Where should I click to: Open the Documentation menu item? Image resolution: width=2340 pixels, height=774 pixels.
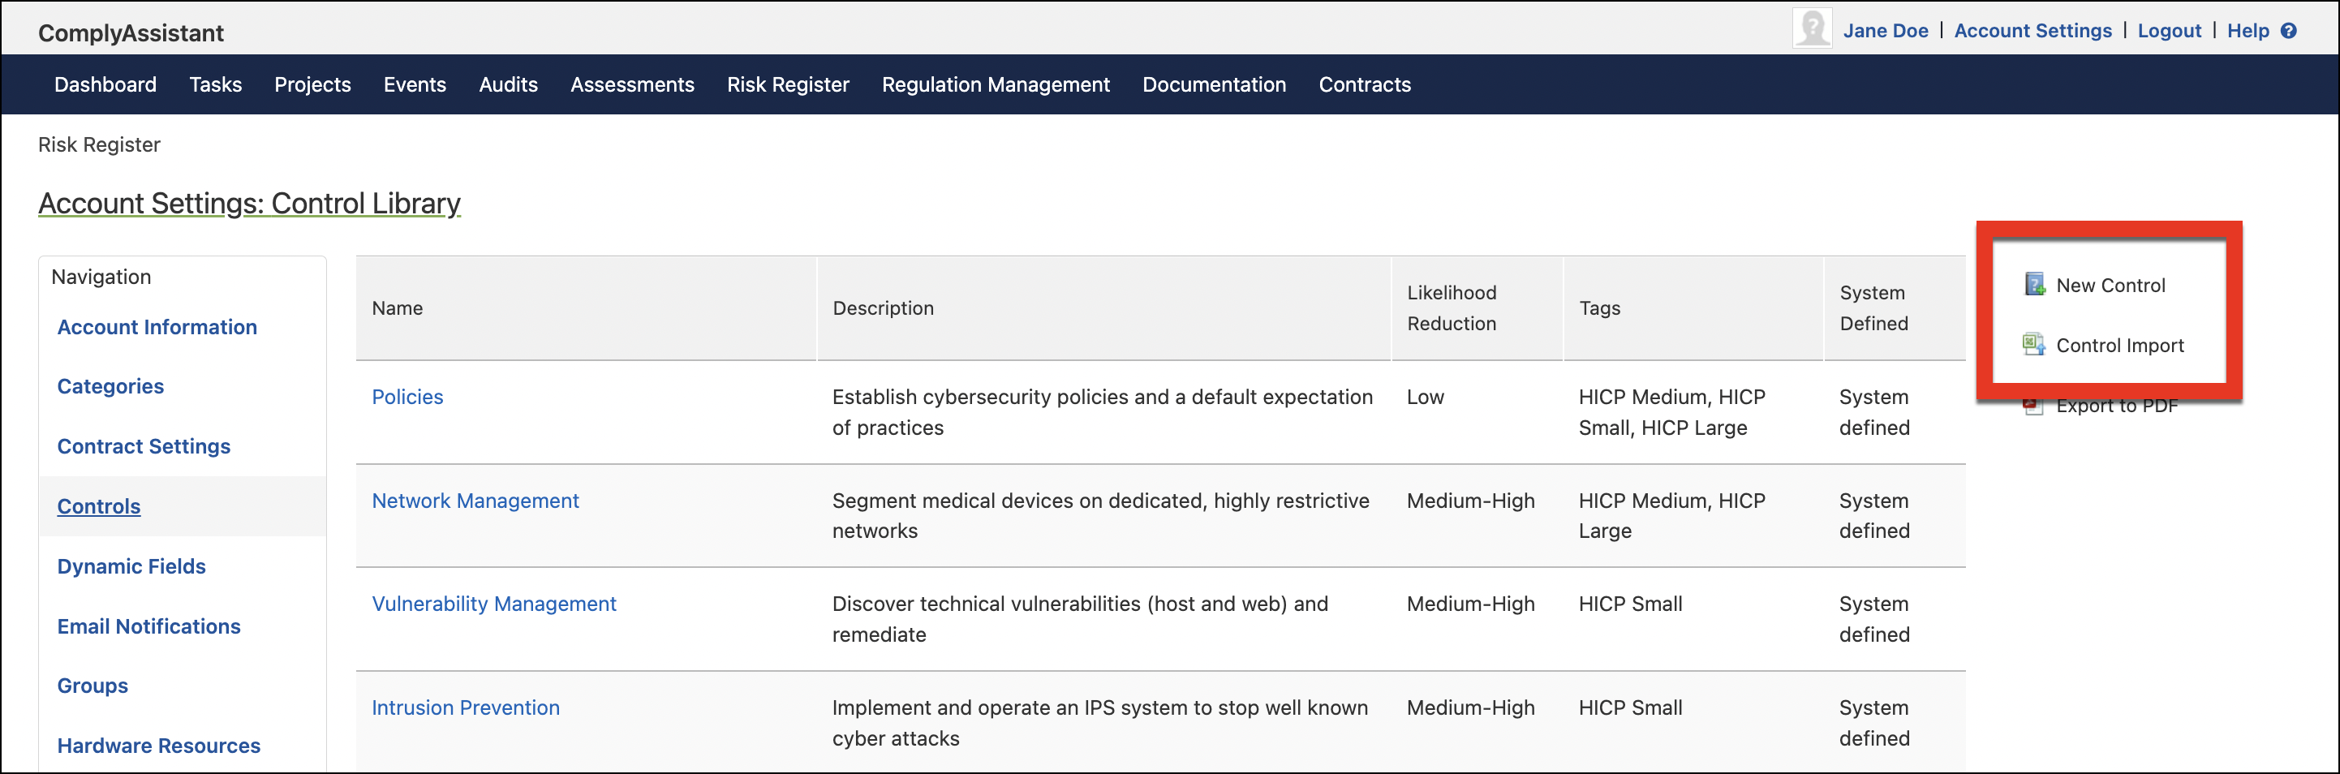point(1214,84)
